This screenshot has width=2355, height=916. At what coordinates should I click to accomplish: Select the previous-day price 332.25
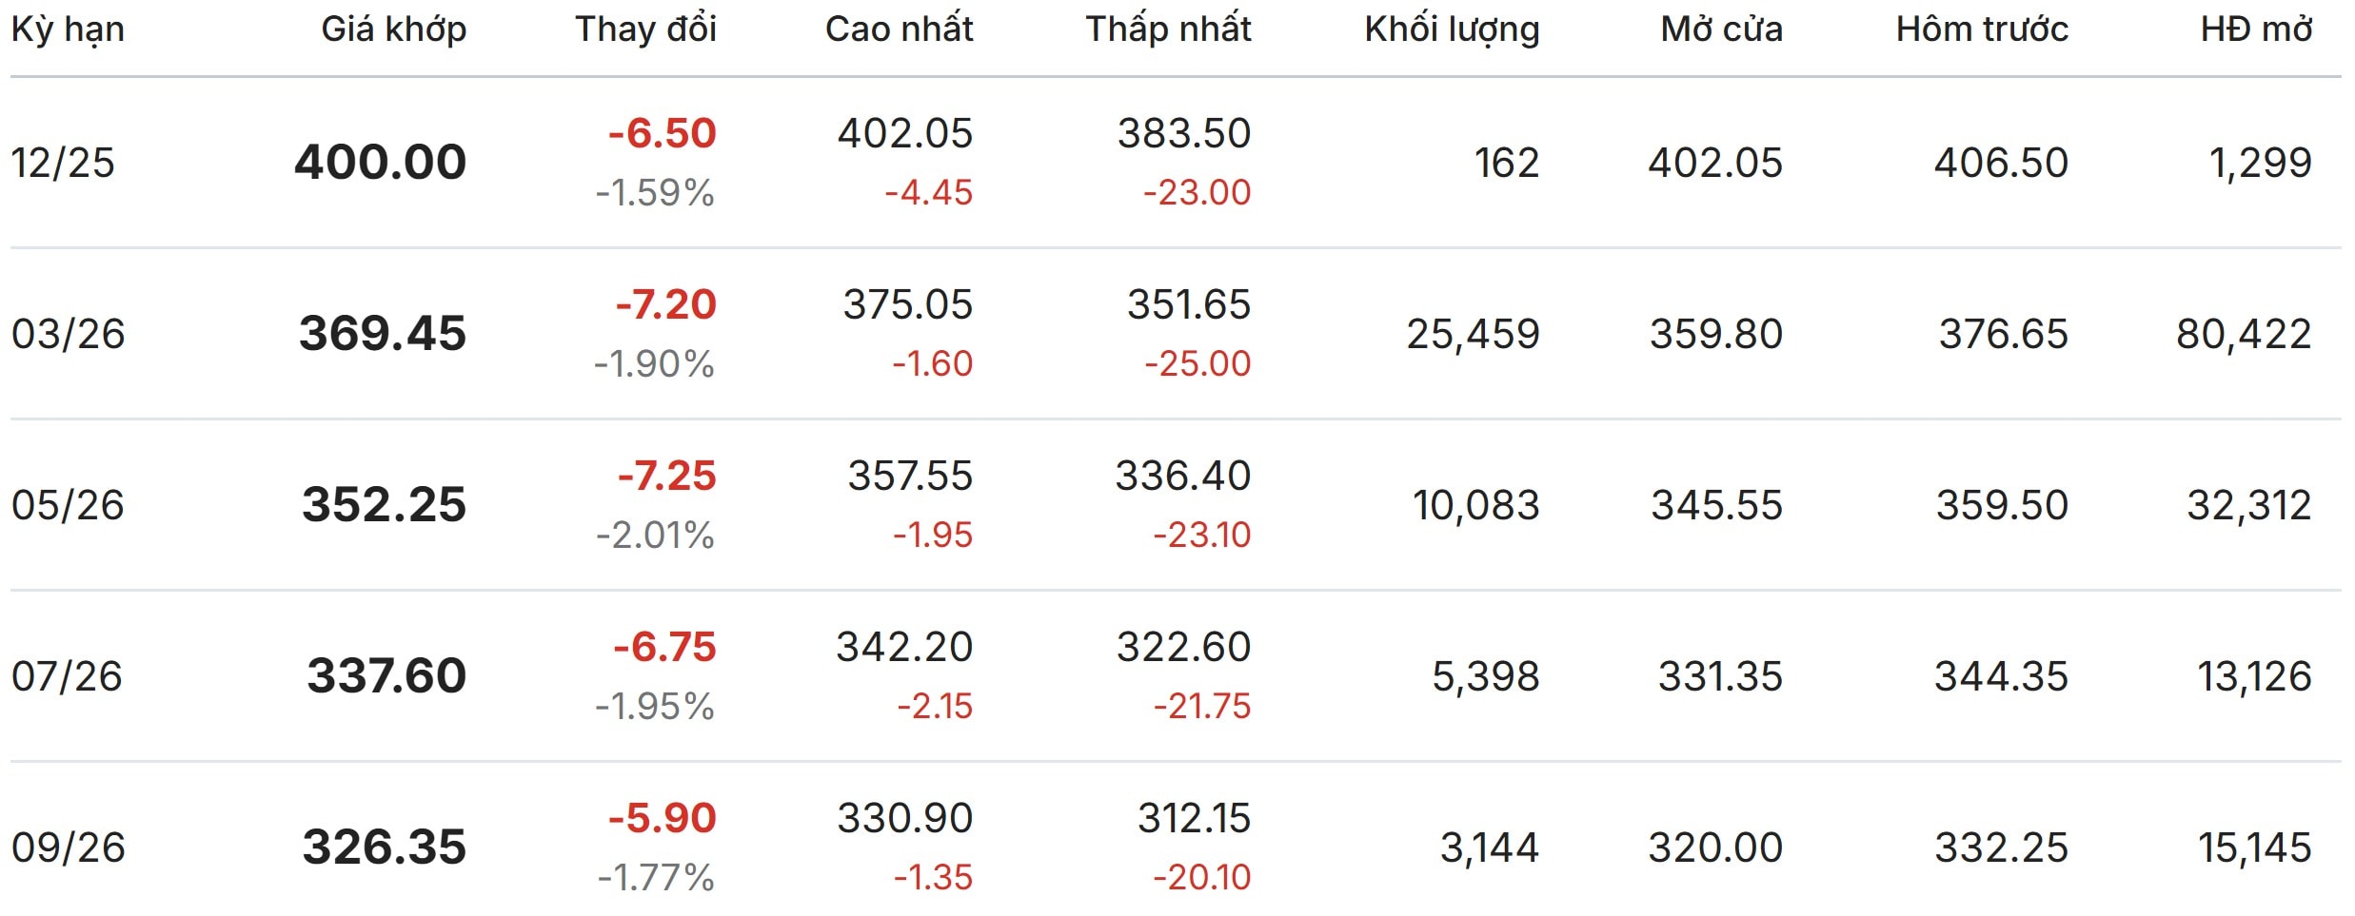[2001, 848]
